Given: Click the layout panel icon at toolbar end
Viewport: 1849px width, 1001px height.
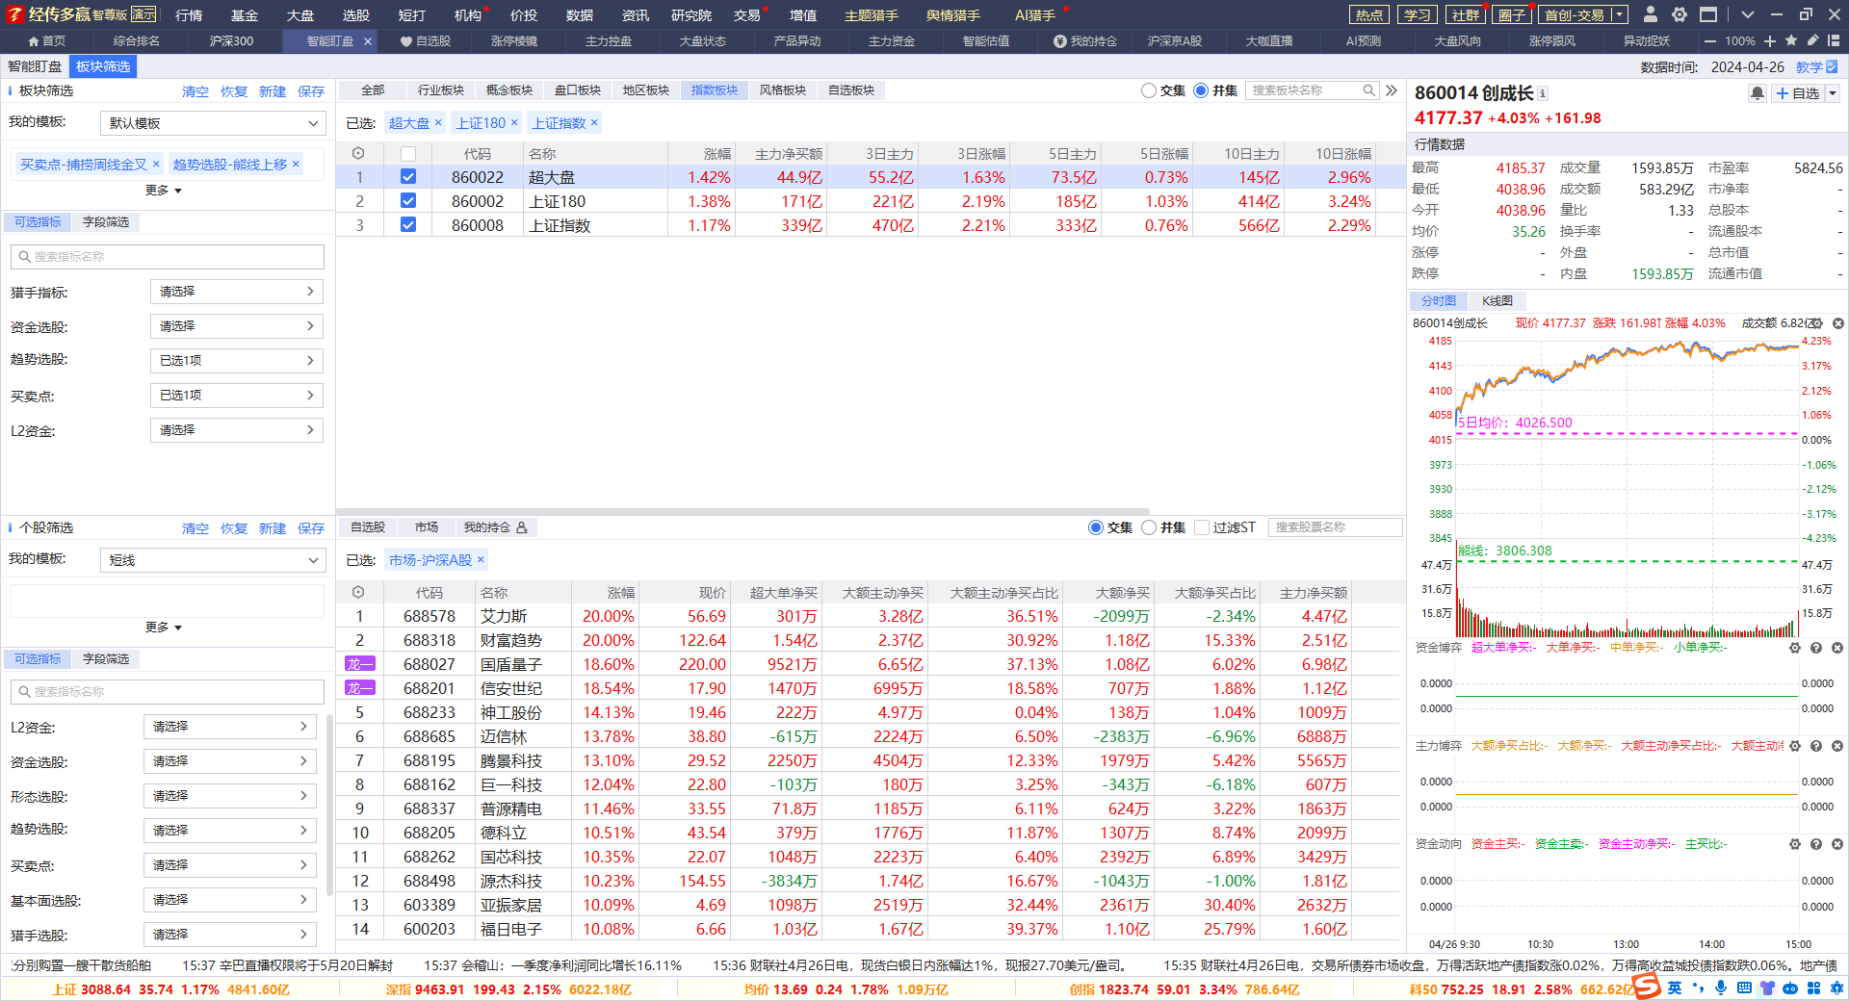Looking at the screenshot, I should (x=1833, y=40).
